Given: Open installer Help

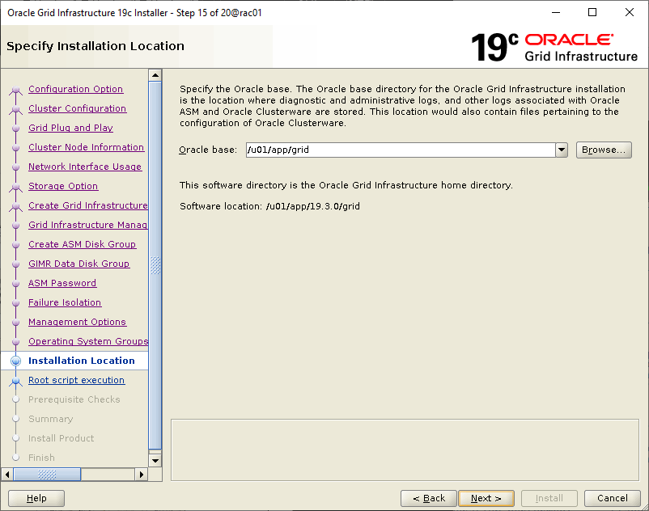Looking at the screenshot, I should (36, 498).
